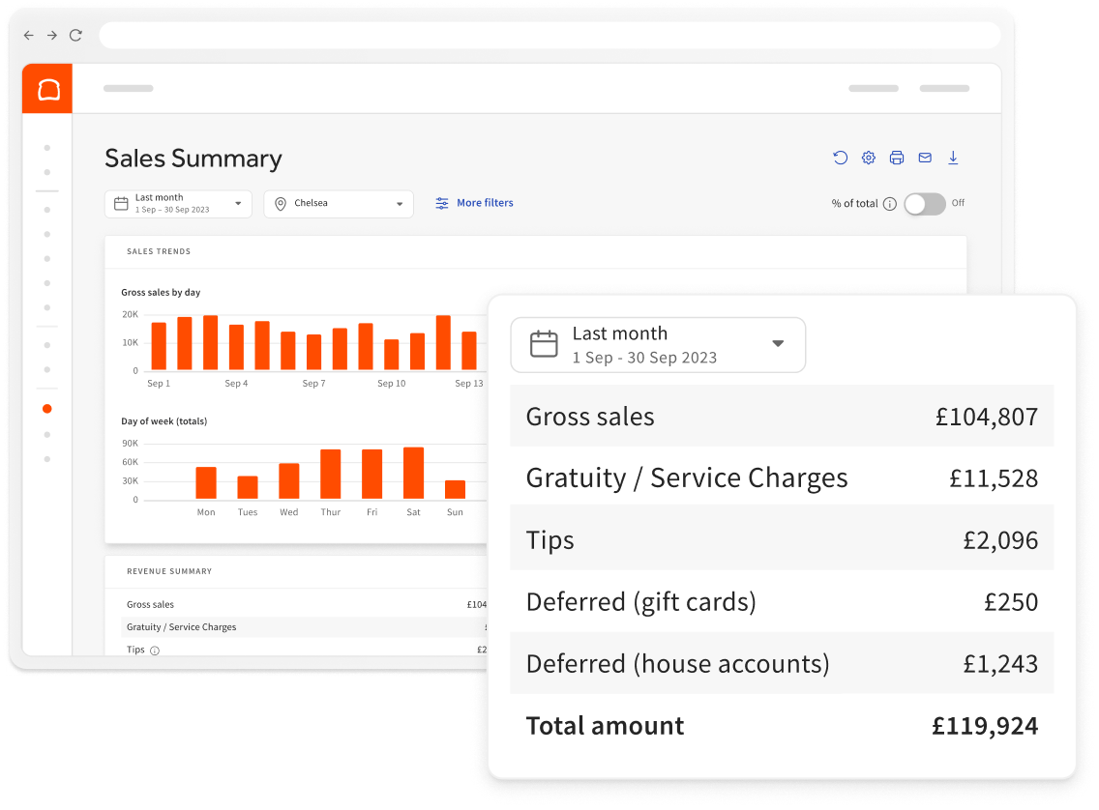Reload the page with the refresh icon
The image size is (1099, 810).
pos(75,35)
